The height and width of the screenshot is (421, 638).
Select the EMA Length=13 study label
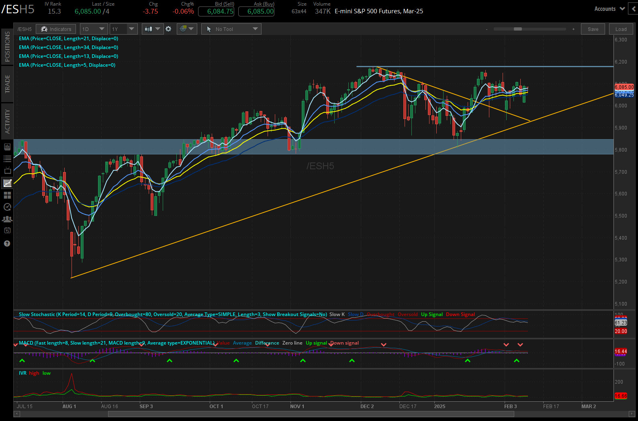tap(69, 56)
